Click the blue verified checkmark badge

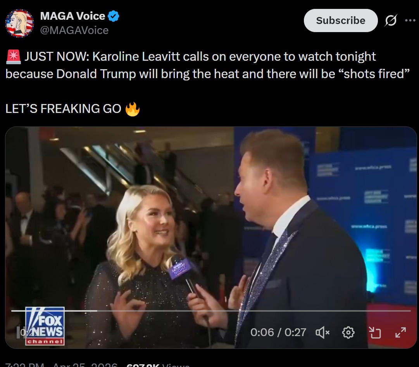[x=114, y=16]
